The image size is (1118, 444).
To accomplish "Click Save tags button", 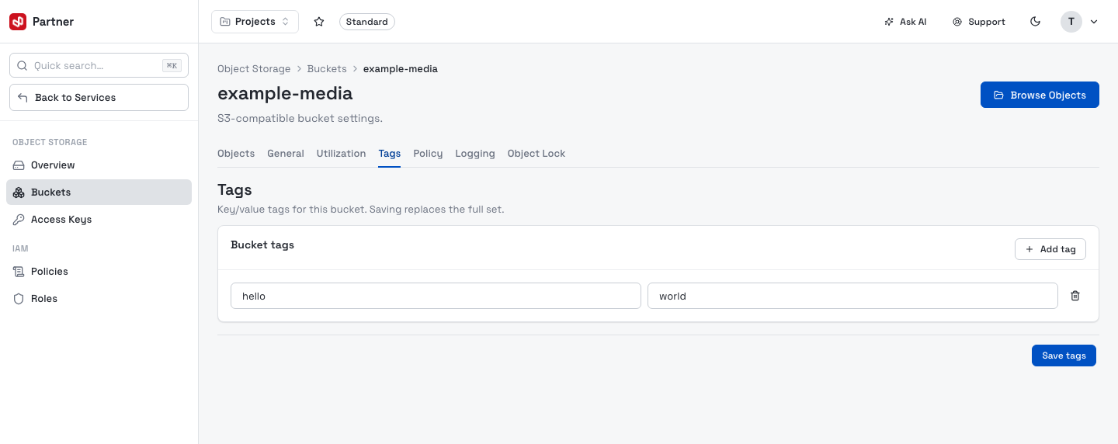I will (1064, 356).
